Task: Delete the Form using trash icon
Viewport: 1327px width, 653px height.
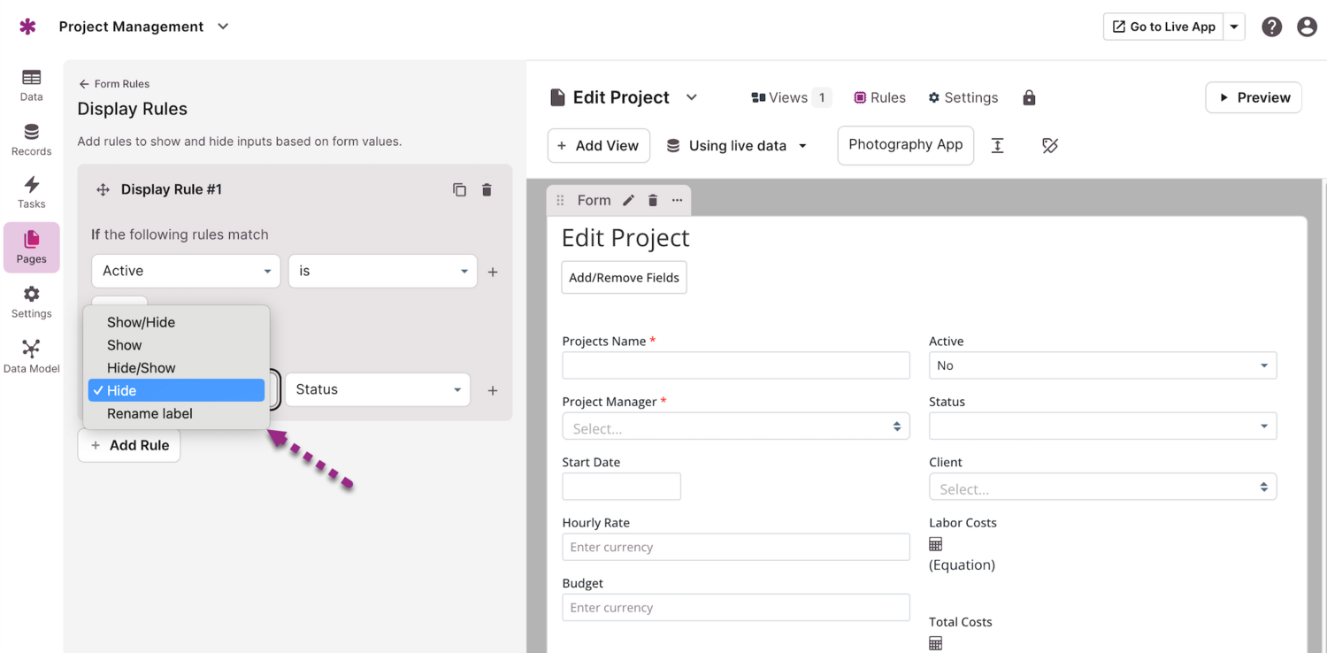Action: tap(653, 200)
